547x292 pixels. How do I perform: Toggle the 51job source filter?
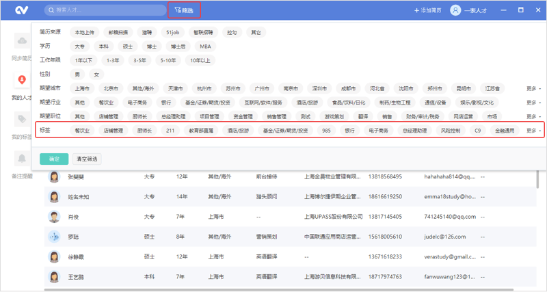click(x=173, y=32)
